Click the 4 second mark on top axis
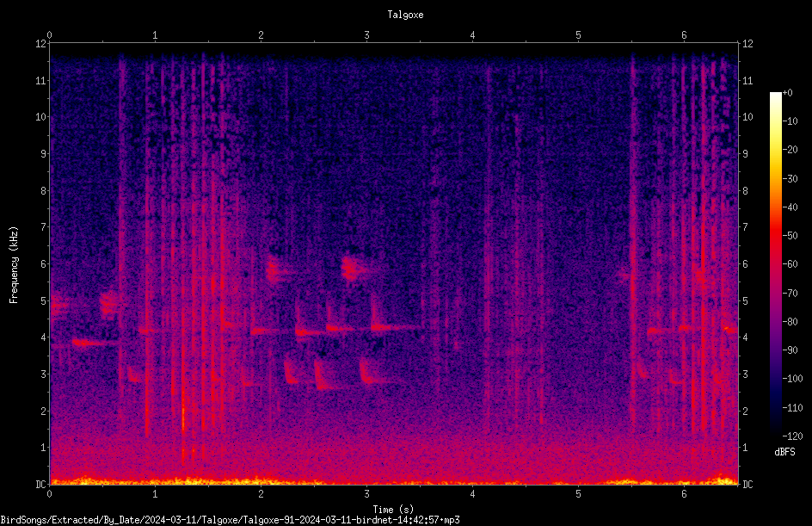812x526 pixels. pyautogui.click(x=472, y=35)
